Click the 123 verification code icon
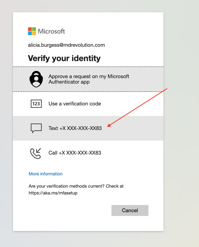Image resolution: width=199 pixels, height=247 pixels. tap(36, 104)
